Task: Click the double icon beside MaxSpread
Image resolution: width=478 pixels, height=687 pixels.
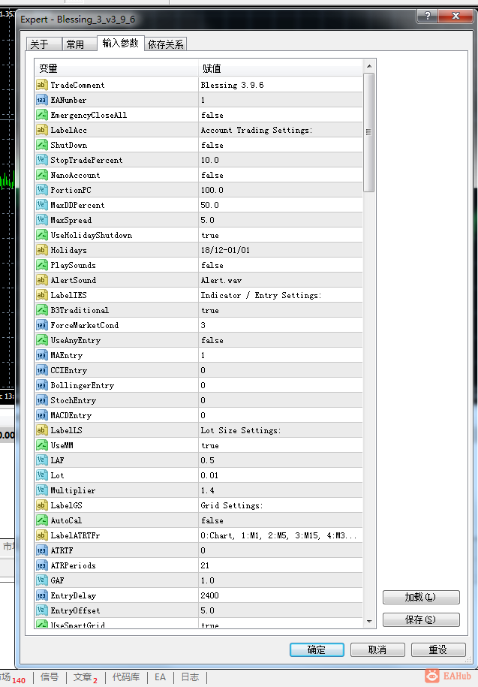Action: tap(41, 220)
